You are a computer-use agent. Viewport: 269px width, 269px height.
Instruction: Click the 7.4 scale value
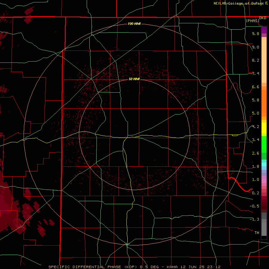click(256, 74)
